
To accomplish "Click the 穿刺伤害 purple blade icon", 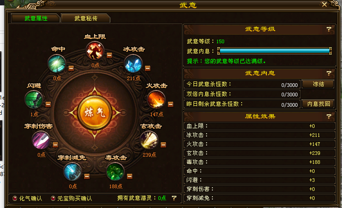I will pyautogui.click(x=41, y=140).
